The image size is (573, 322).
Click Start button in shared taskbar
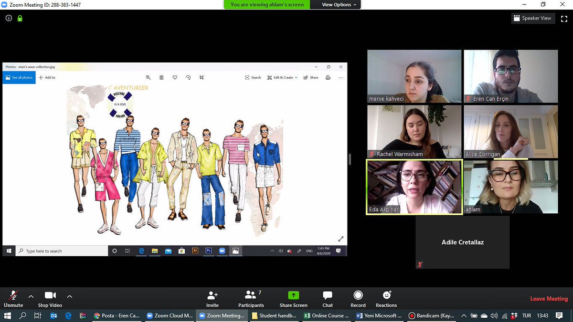(x=9, y=251)
